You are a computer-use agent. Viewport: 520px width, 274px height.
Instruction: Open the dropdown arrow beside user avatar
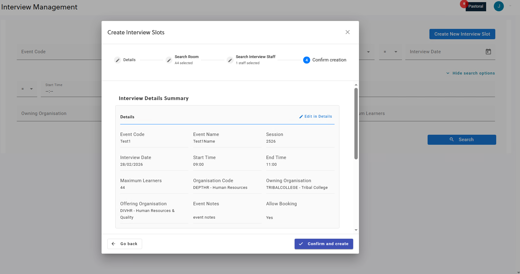pos(510,6)
